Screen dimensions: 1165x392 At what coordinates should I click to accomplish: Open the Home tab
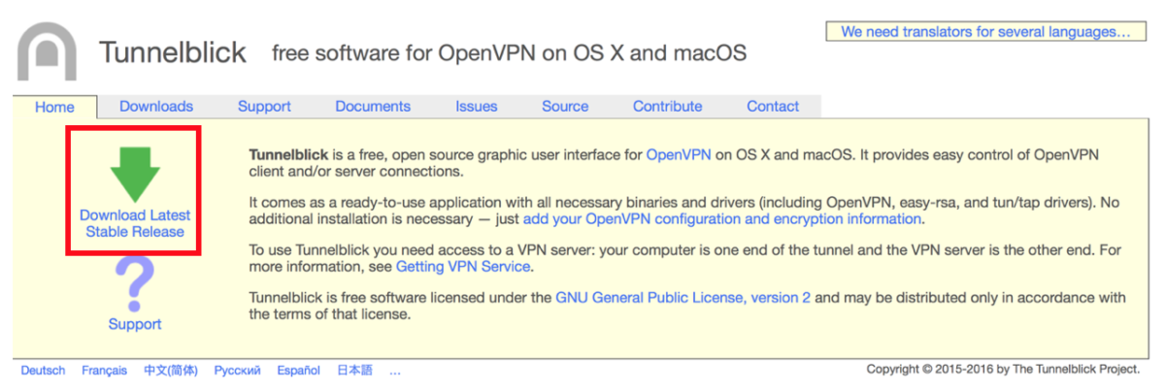(x=54, y=108)
